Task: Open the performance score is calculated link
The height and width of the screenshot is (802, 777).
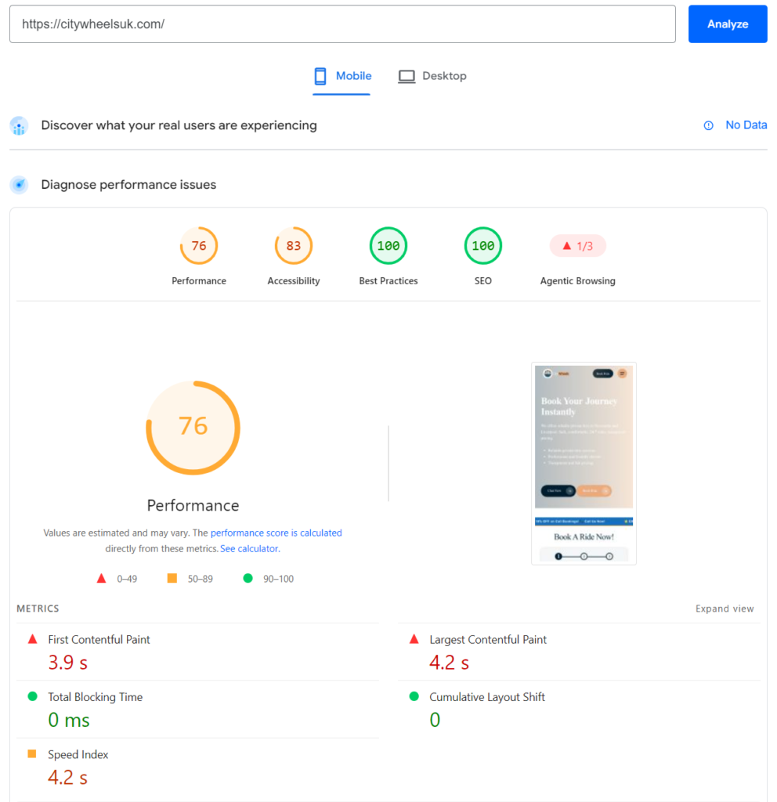Action: 276,533
